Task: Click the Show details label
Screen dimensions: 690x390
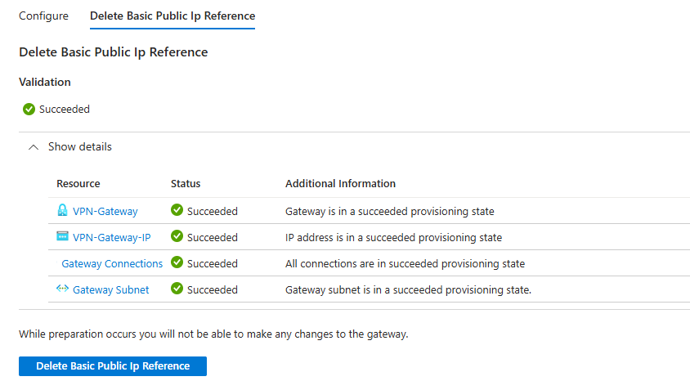Action: 79,147
